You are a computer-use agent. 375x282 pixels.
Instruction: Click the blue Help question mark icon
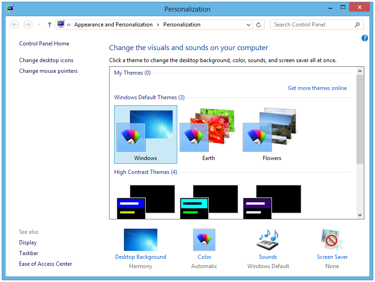(x=364, y=38)
